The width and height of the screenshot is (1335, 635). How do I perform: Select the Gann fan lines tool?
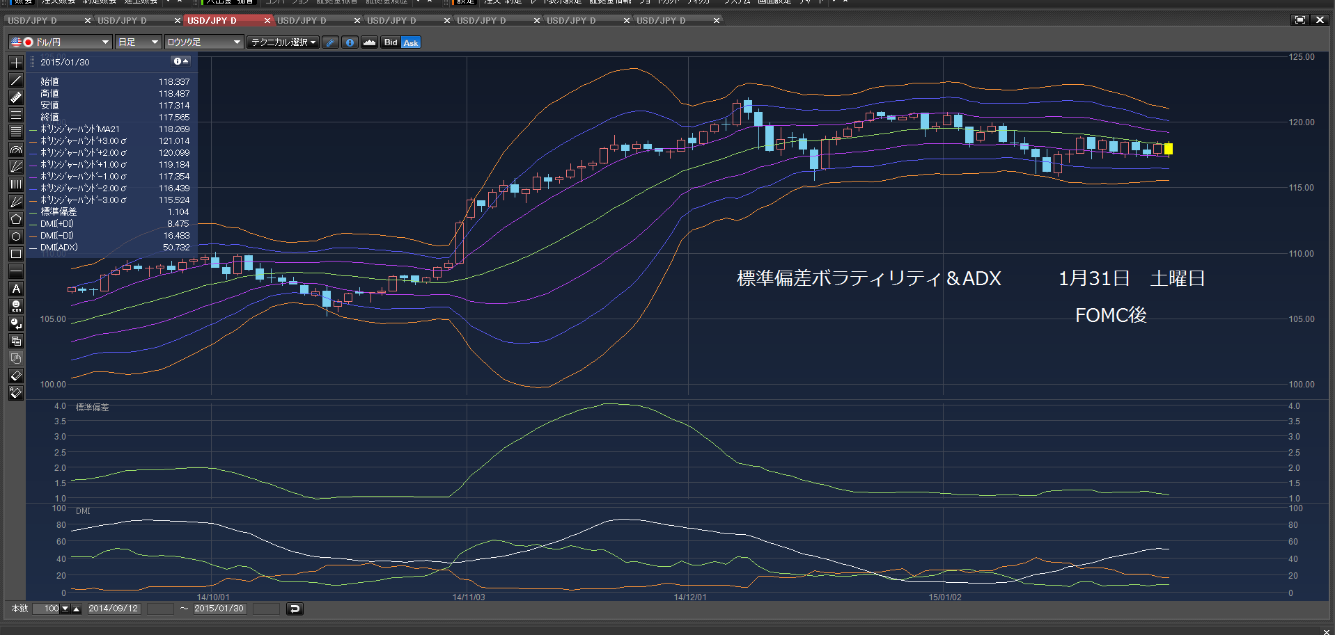(x=16, y=202)
